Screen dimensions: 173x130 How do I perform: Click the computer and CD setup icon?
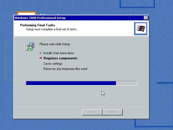tap(30, 47)
